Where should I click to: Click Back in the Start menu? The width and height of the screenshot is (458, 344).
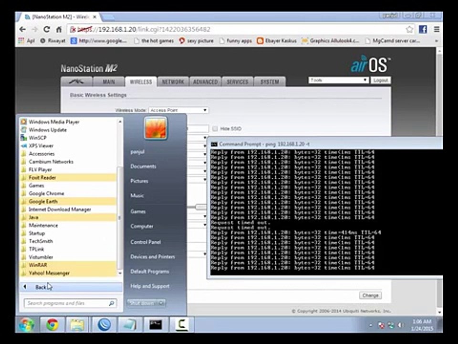(71, 287)
